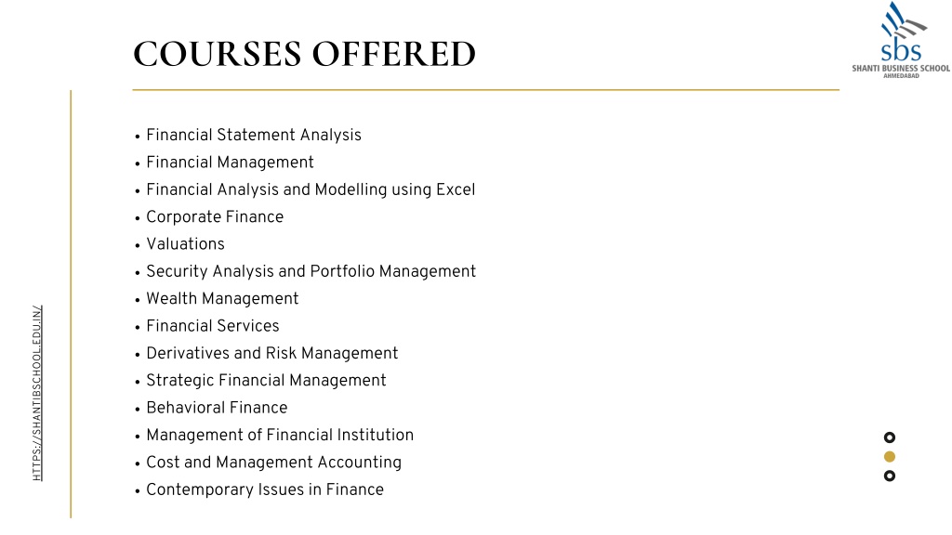Select Strategic Financial Management line

tap(266, 381)
